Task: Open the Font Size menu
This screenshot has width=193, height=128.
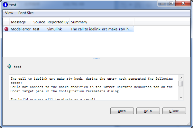Action: [26, 13]
